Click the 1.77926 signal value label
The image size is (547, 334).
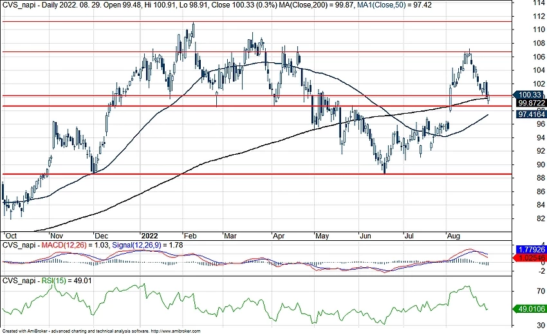(x=531, y=249)
